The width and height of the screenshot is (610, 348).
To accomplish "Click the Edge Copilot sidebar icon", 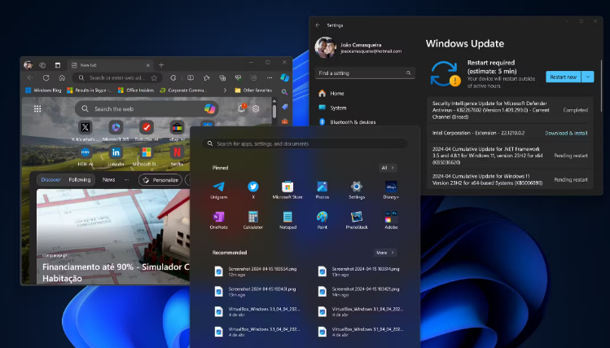I will point(285,77).
